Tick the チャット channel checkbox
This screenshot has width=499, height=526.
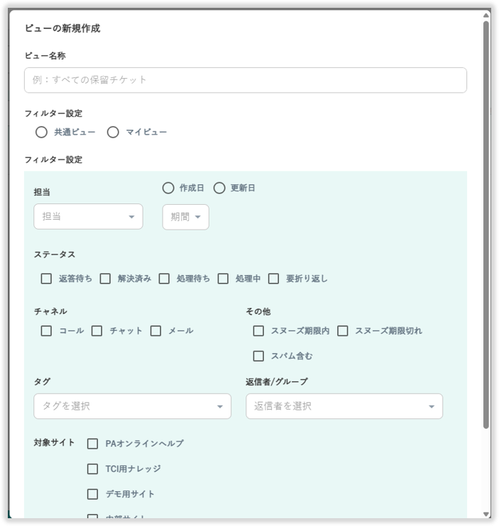(97, 330)
